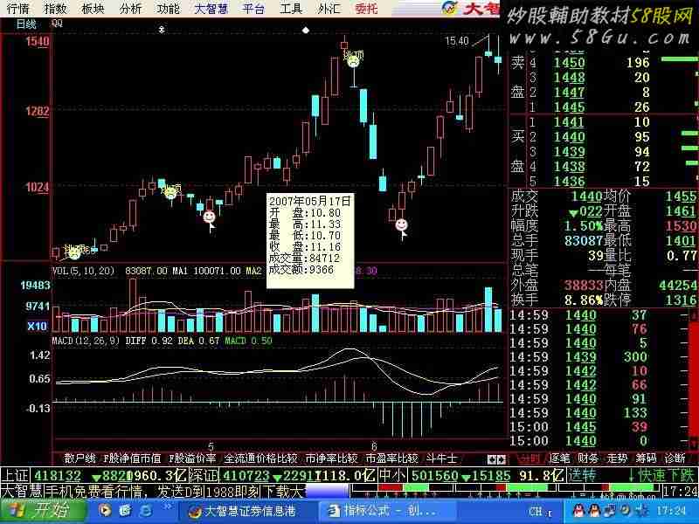Select sell level 4 price 1450

(569, 62)
